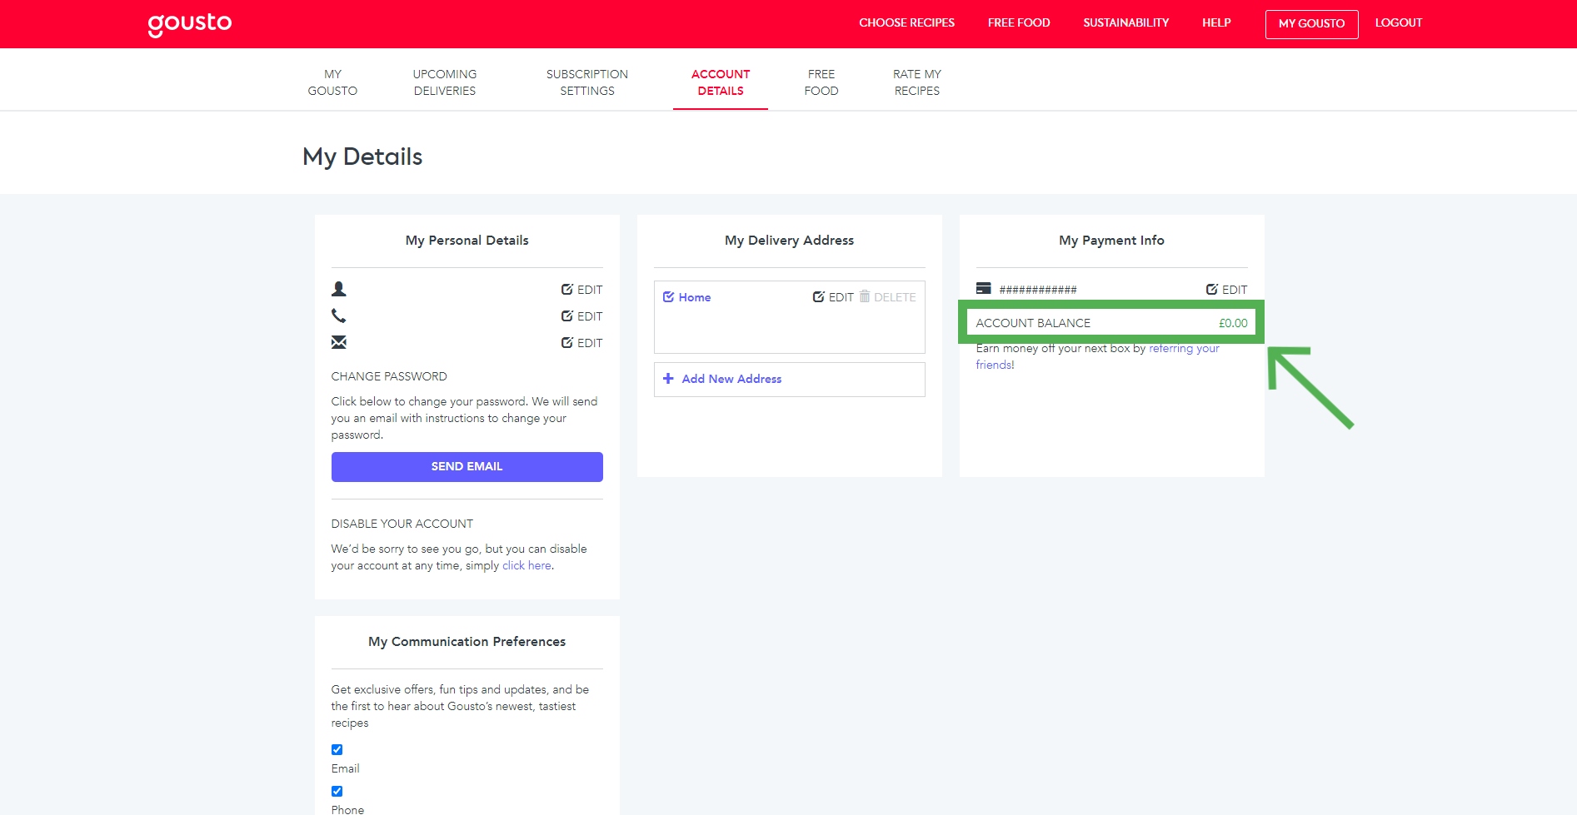
Task: Open the Rate My Recipes tab
Action: (917, 82)
